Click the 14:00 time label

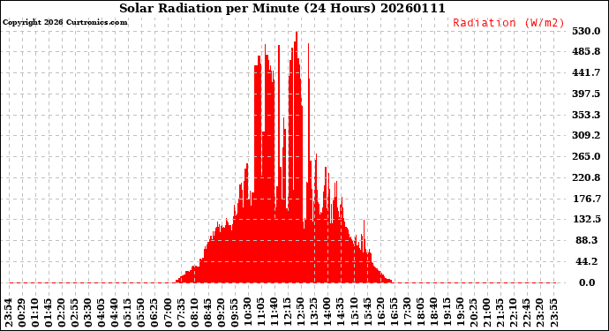[327, 313]
